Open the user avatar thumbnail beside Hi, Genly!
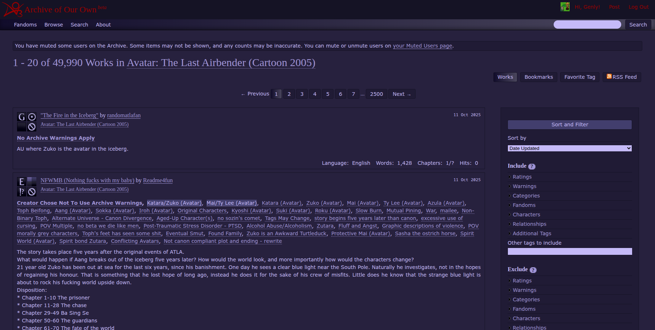Screen dimensions: 655x330 pyautogui.click(x=565, y=7)
